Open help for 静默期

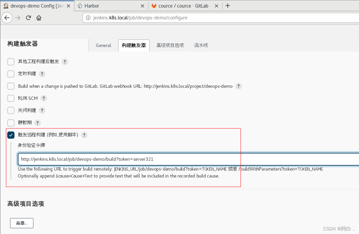click(38, 123)
